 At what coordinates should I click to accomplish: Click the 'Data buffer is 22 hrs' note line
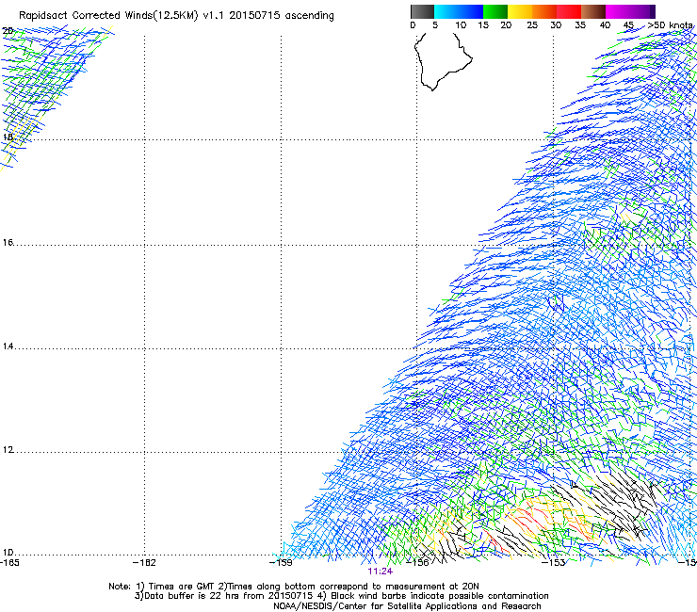click(x=341, y=596)
